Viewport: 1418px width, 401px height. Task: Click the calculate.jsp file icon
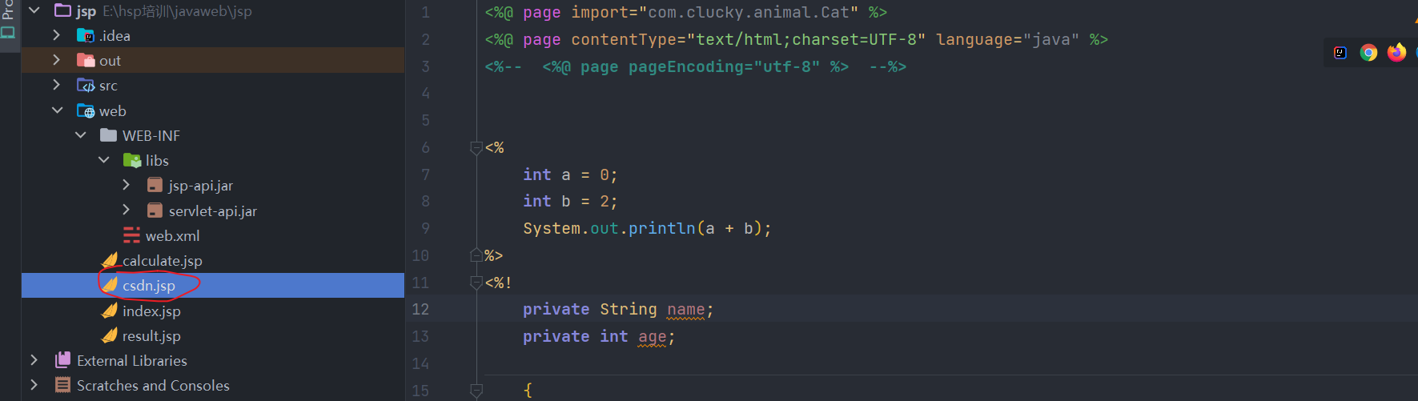110,260
